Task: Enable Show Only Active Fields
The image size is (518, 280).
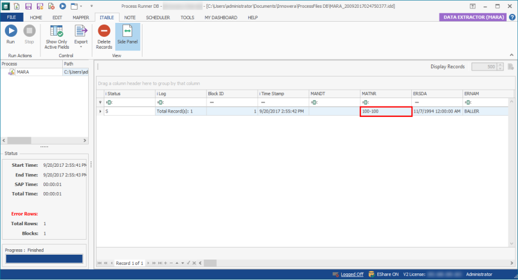Action: coord(57,37)
